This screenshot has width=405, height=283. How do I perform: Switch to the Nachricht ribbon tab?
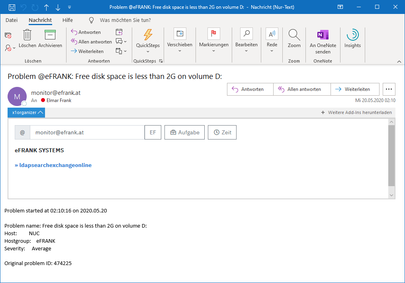[x=40, y=20]
